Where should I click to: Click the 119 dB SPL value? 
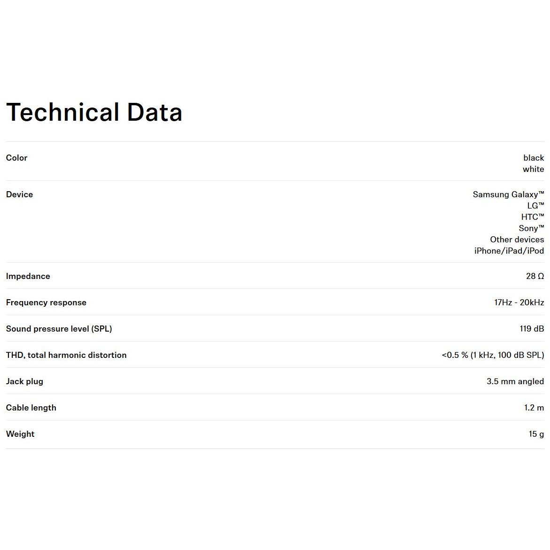[532, 329]
